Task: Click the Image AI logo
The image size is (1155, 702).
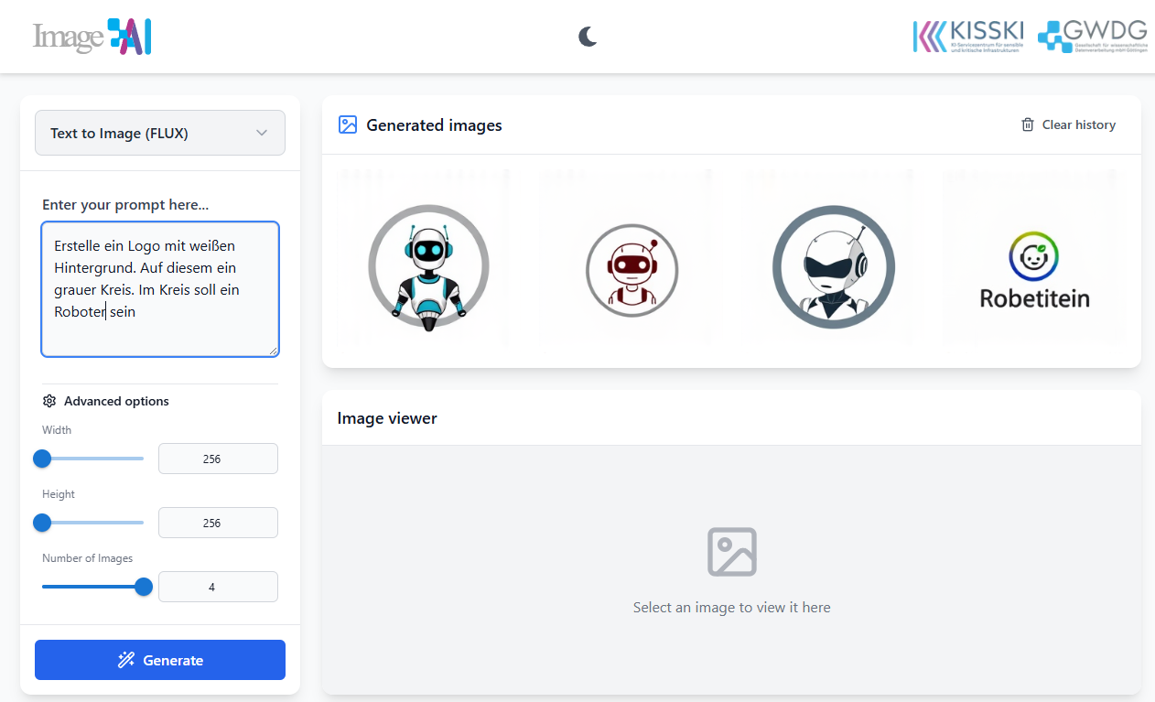Action: tap(92, 37)
